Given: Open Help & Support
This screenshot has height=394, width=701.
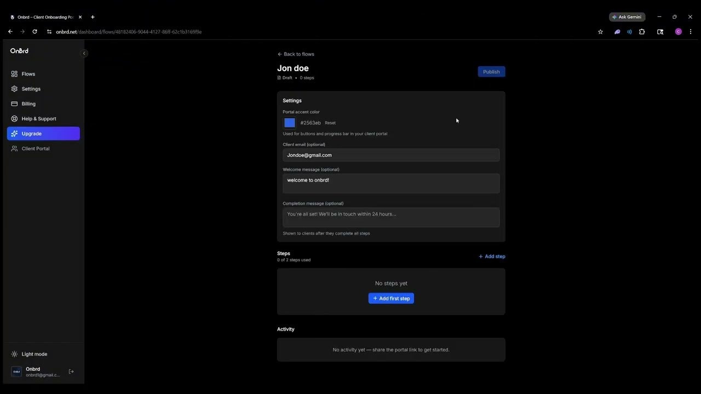Looking at the screenshot, I should pos(43,119).
